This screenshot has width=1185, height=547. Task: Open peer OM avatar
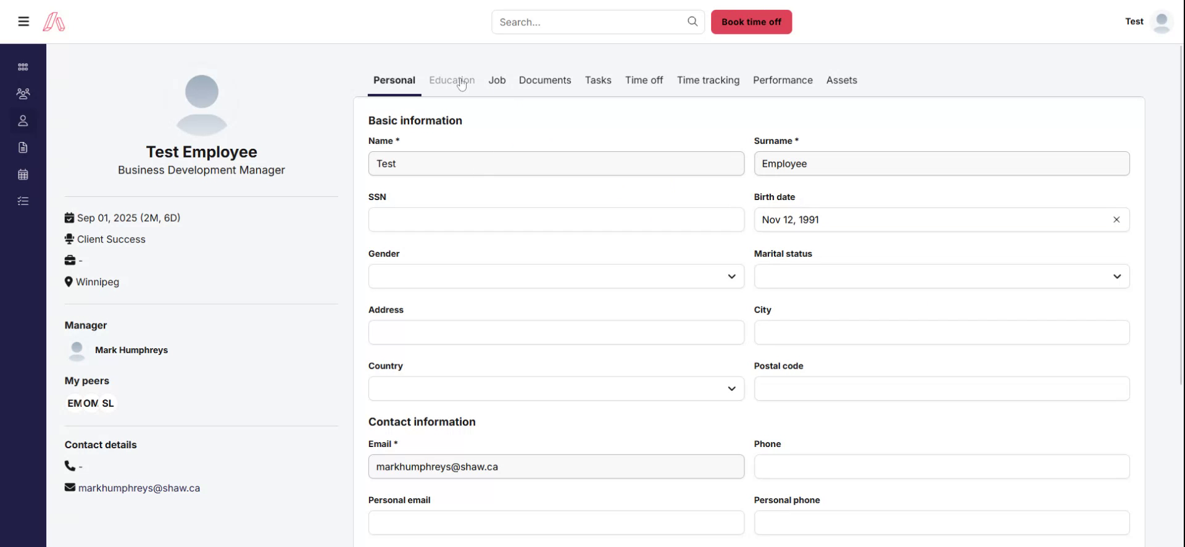pyautogui.click(x=91, y=403)
